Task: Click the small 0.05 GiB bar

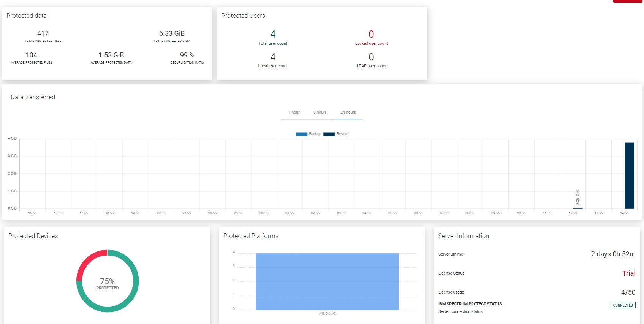Action: pyautogui.click(x=578, y=208)
